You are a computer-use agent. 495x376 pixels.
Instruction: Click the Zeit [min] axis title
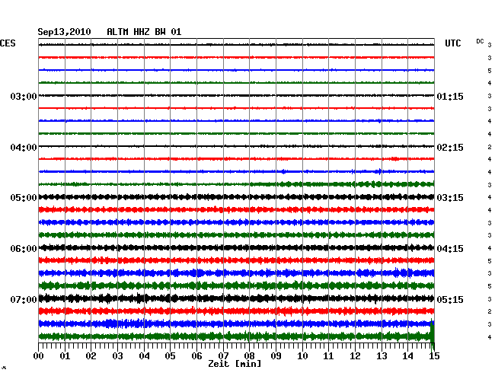pyautogui.click(x=235, y=364)
